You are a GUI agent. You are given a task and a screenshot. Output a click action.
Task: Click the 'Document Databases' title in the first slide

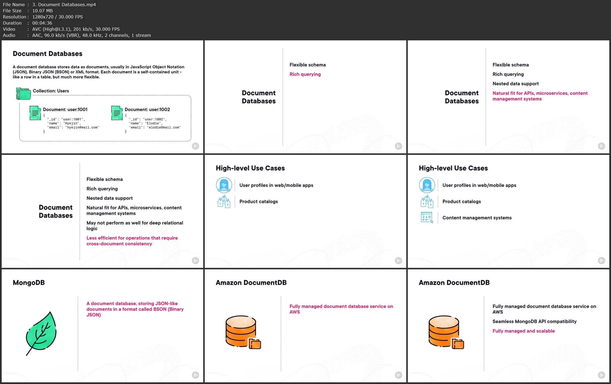tap(48, 54)
